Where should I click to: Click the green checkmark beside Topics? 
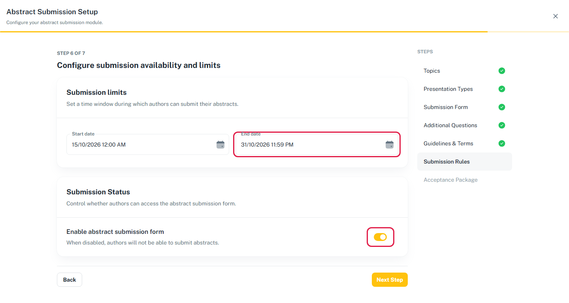pos(502,71)
